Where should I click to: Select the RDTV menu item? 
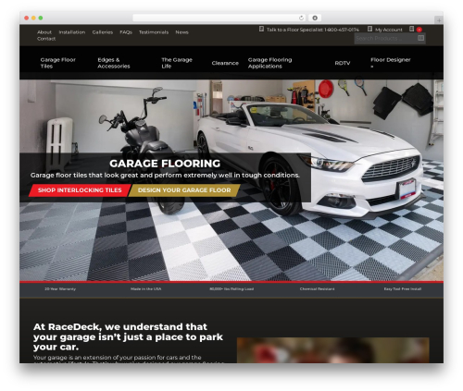pyautogui.click(x=343, y=63)
